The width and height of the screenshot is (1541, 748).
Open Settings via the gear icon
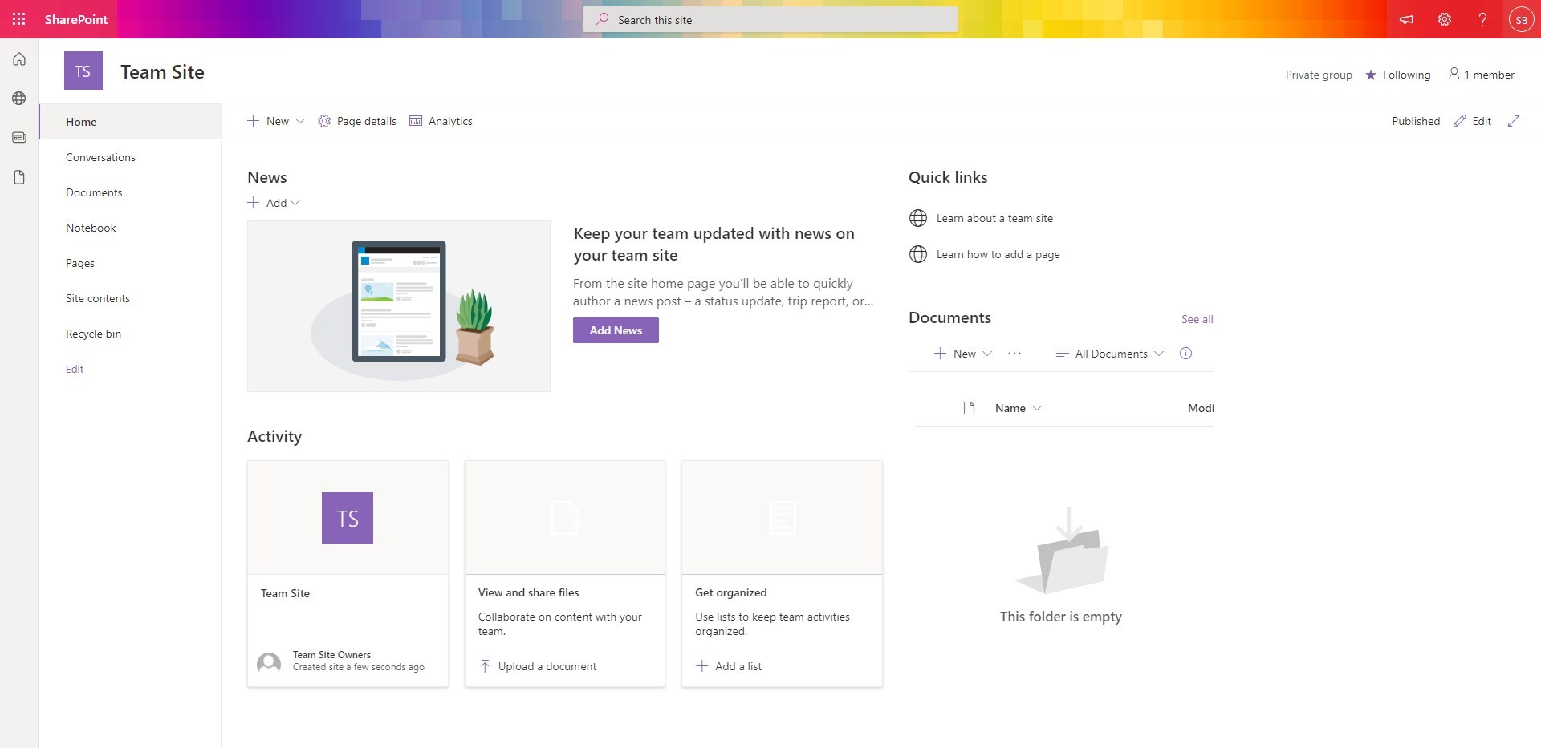pos(1444,18)
